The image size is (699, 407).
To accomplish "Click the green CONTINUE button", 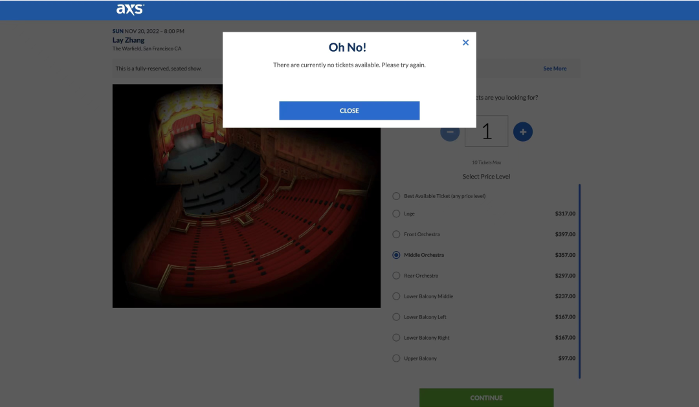I will [486, 398].
